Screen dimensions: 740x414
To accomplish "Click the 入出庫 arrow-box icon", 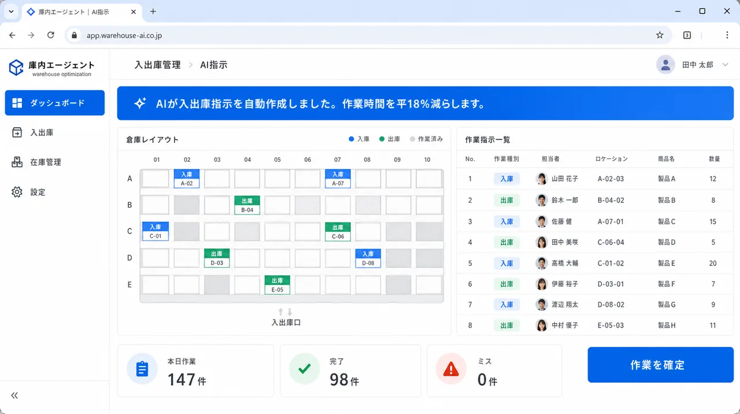I will point(17,132).
